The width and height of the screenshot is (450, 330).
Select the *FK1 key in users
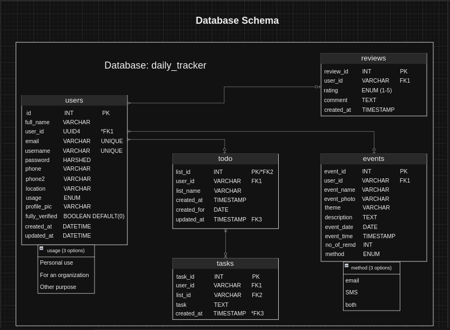point(107,131)
